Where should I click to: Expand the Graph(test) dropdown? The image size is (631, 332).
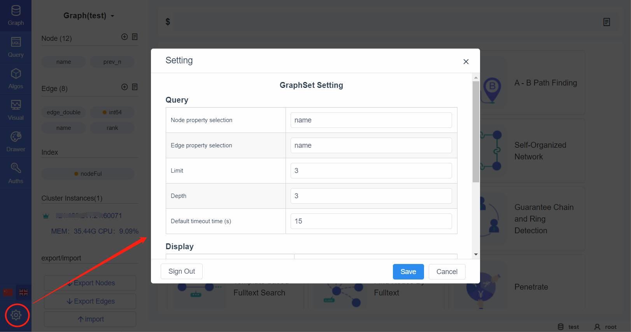point(89,16)
